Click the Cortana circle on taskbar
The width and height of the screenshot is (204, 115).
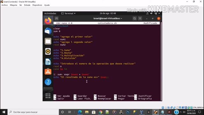pos(62,112)
